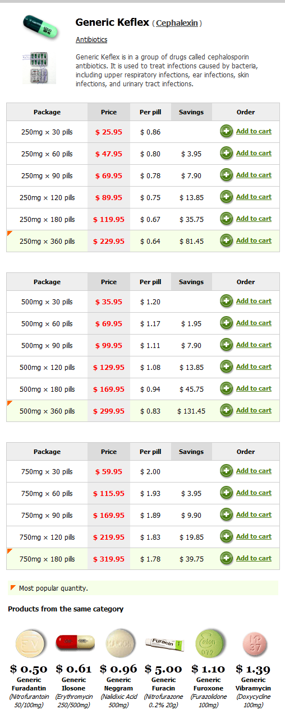Select Generic Furacin tube product

(164, 642)
